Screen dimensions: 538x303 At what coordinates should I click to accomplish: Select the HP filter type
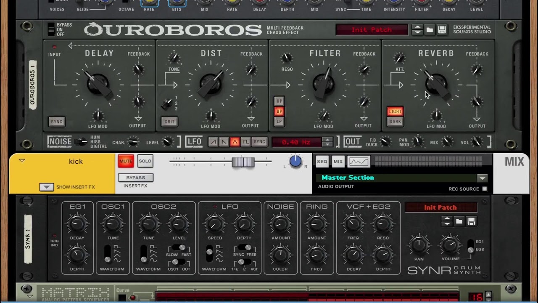click(279, 101)
